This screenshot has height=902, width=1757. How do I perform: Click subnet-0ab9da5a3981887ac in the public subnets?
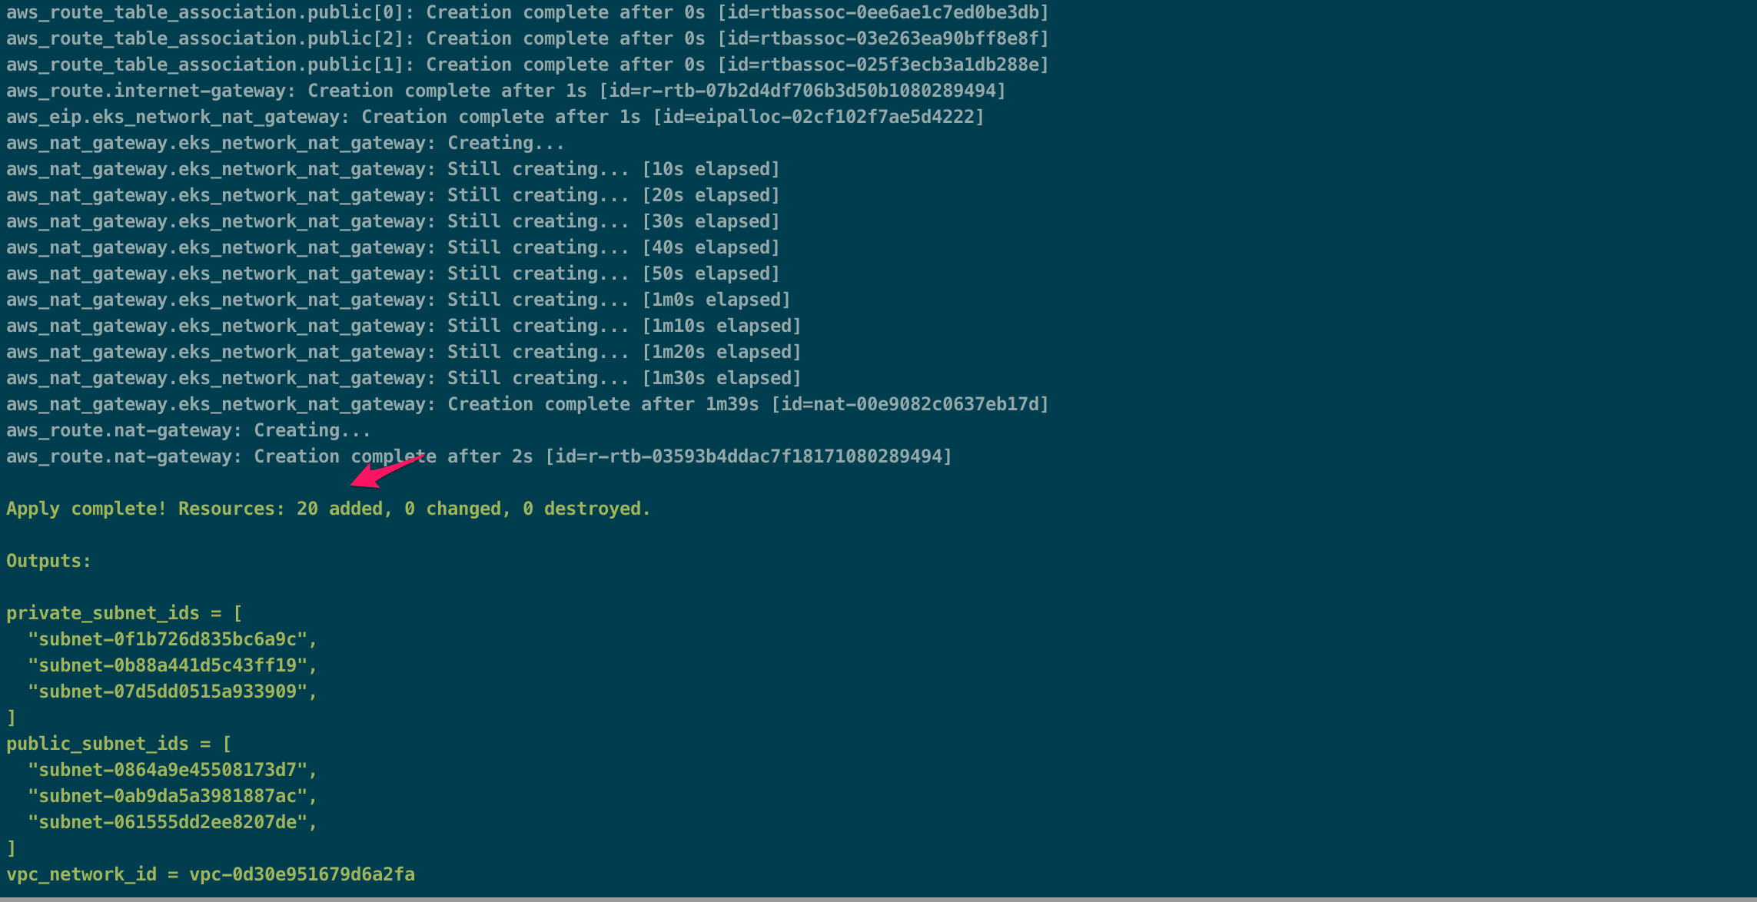point(168,796)
